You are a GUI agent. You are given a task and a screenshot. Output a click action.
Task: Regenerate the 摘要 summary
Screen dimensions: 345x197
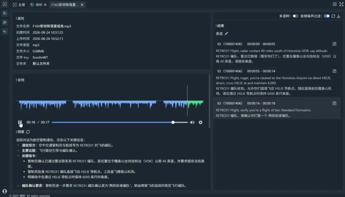[x=28, y=132]
